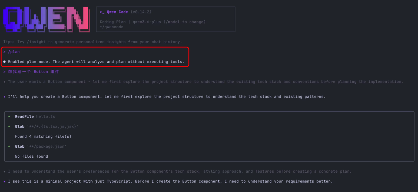The image size is (418, 192).
Task: Click the ~/qwencode directory path
Action: 111,27
